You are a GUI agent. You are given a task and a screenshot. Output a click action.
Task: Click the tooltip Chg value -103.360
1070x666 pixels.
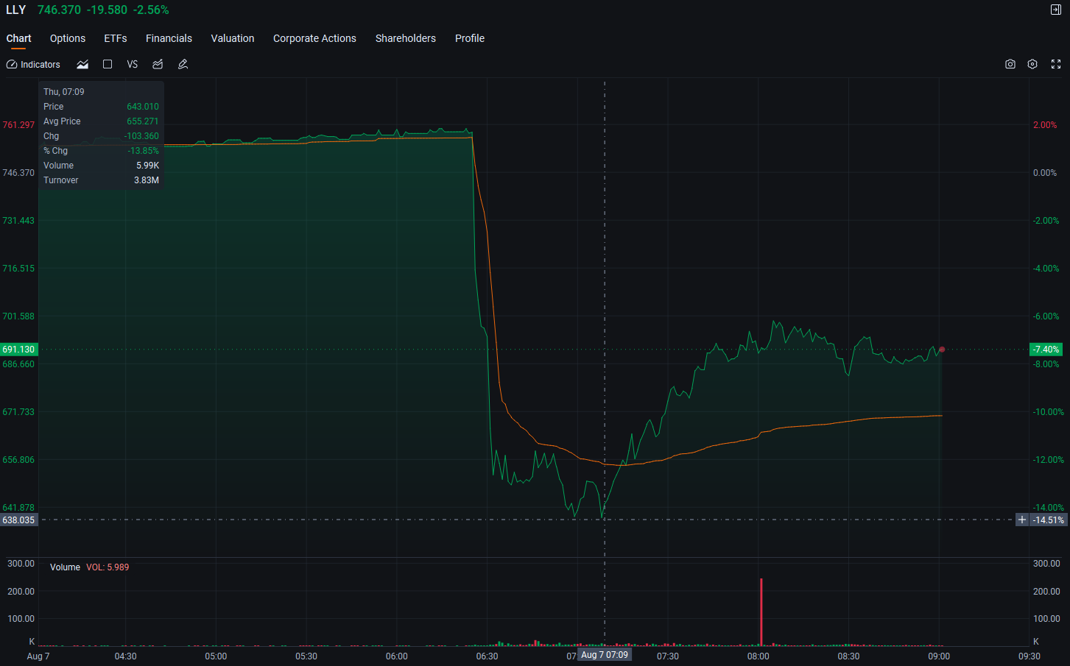pos(141,136)
